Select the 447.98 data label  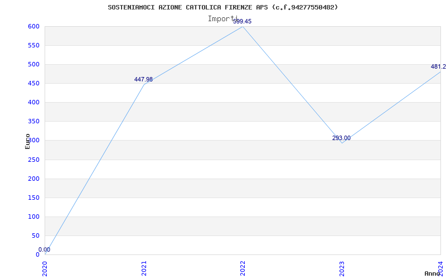(143, 79)
